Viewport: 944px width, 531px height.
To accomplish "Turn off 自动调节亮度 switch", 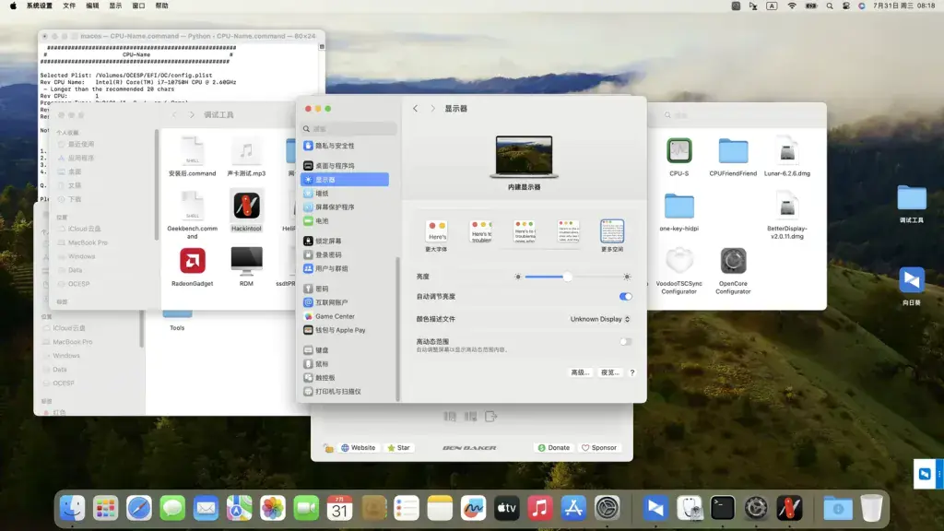I will pos(626,296).
